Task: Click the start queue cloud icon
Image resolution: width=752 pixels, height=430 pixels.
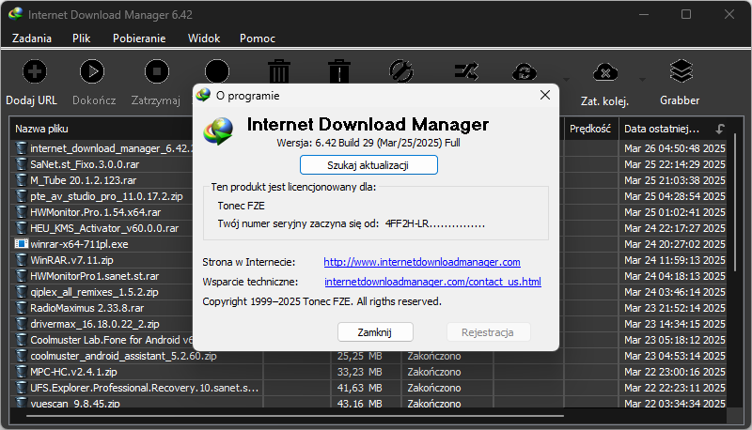Action: 525,72
